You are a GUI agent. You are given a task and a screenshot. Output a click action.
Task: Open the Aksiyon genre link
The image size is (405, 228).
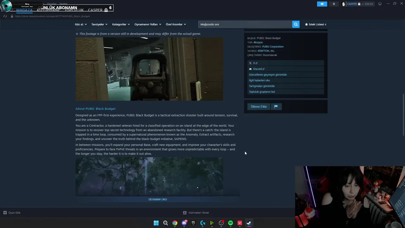pyautogui.click(x=258, y=42)
